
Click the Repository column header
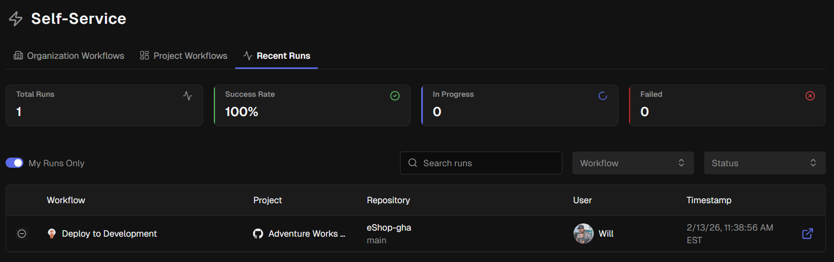[x=388, y=200]
